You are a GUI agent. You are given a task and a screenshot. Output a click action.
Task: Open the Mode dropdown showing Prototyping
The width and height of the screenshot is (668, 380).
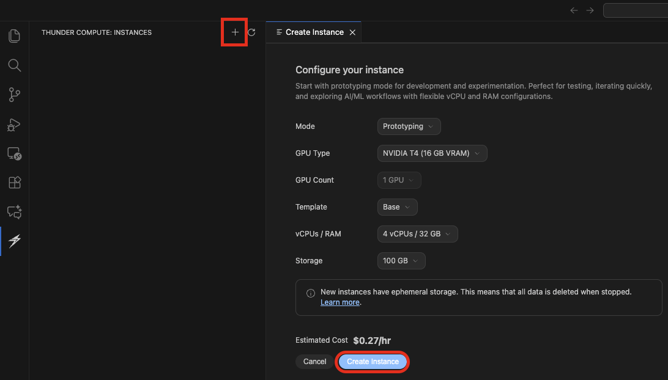pos(409,126)
